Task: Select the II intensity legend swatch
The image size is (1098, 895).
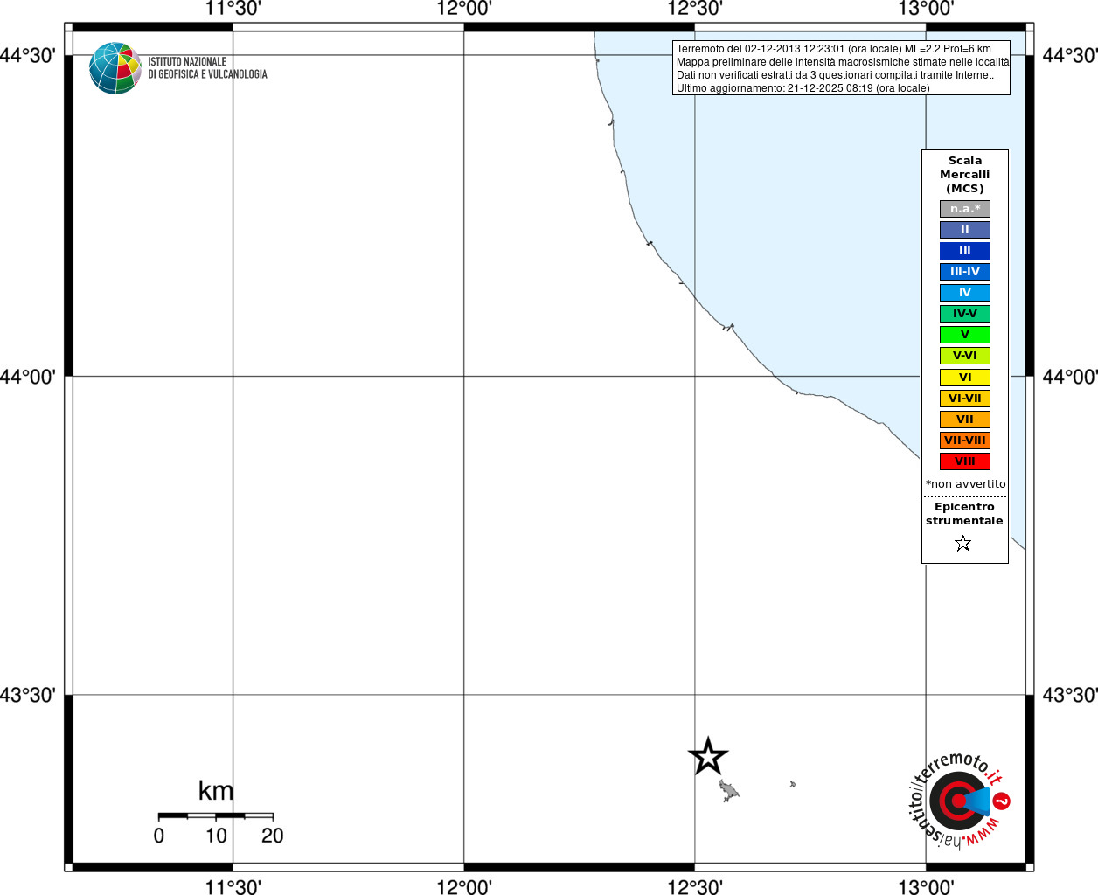Action: click(965, 230)
